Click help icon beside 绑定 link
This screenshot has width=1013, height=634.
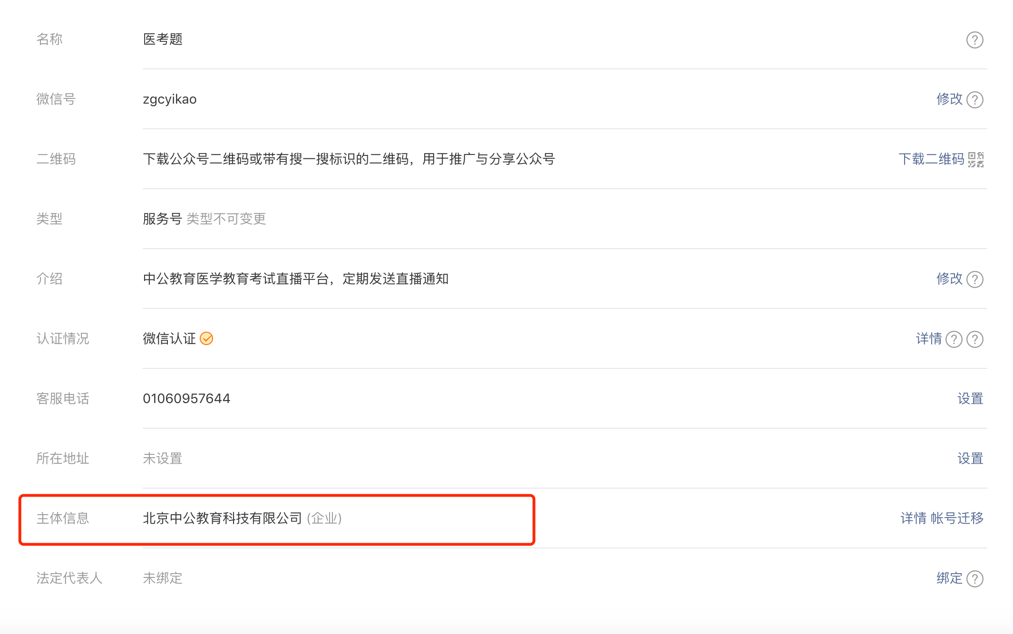tap(974, 579)
